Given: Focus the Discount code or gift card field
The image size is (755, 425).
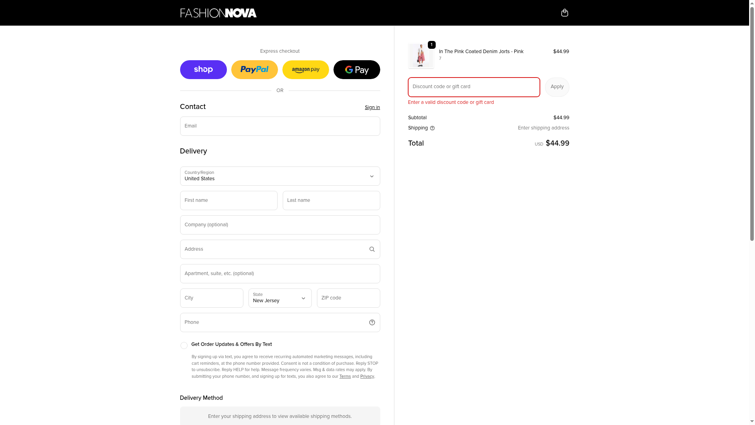Looking at the screenshot, I should 474,87.
